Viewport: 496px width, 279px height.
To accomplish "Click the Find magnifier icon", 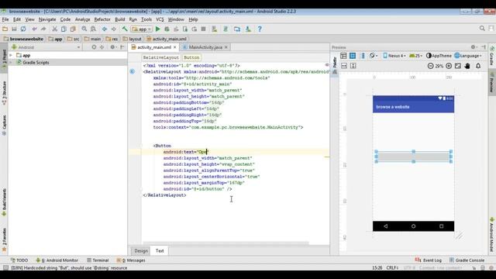I will pos(84,29).
